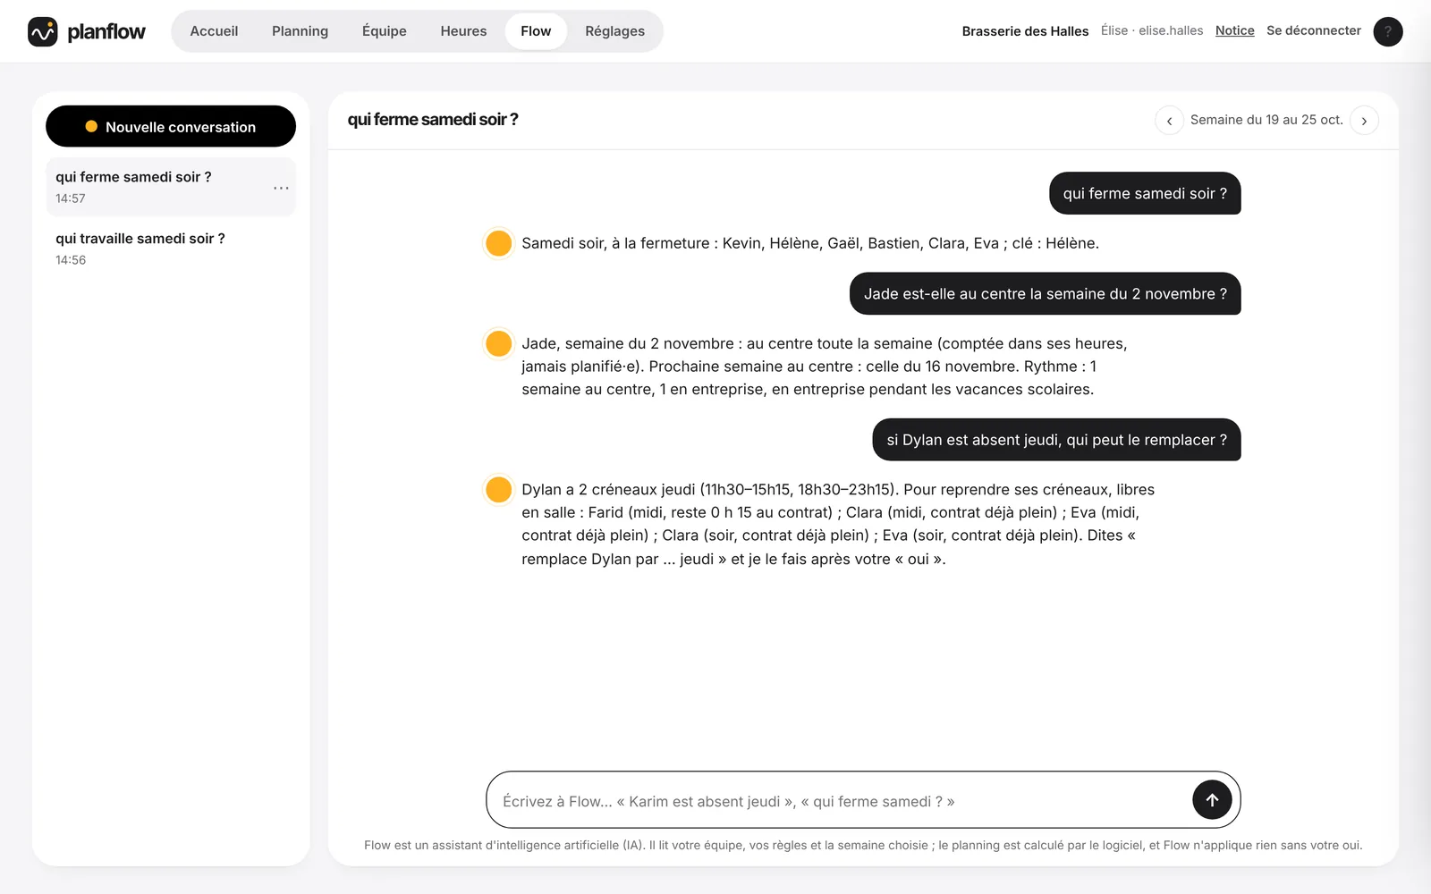This screenshot has height=894, width=1431.
Task: Select conversation 'qui ferme samedi soir ?' in sidebar
Action: tap(171, 187)
